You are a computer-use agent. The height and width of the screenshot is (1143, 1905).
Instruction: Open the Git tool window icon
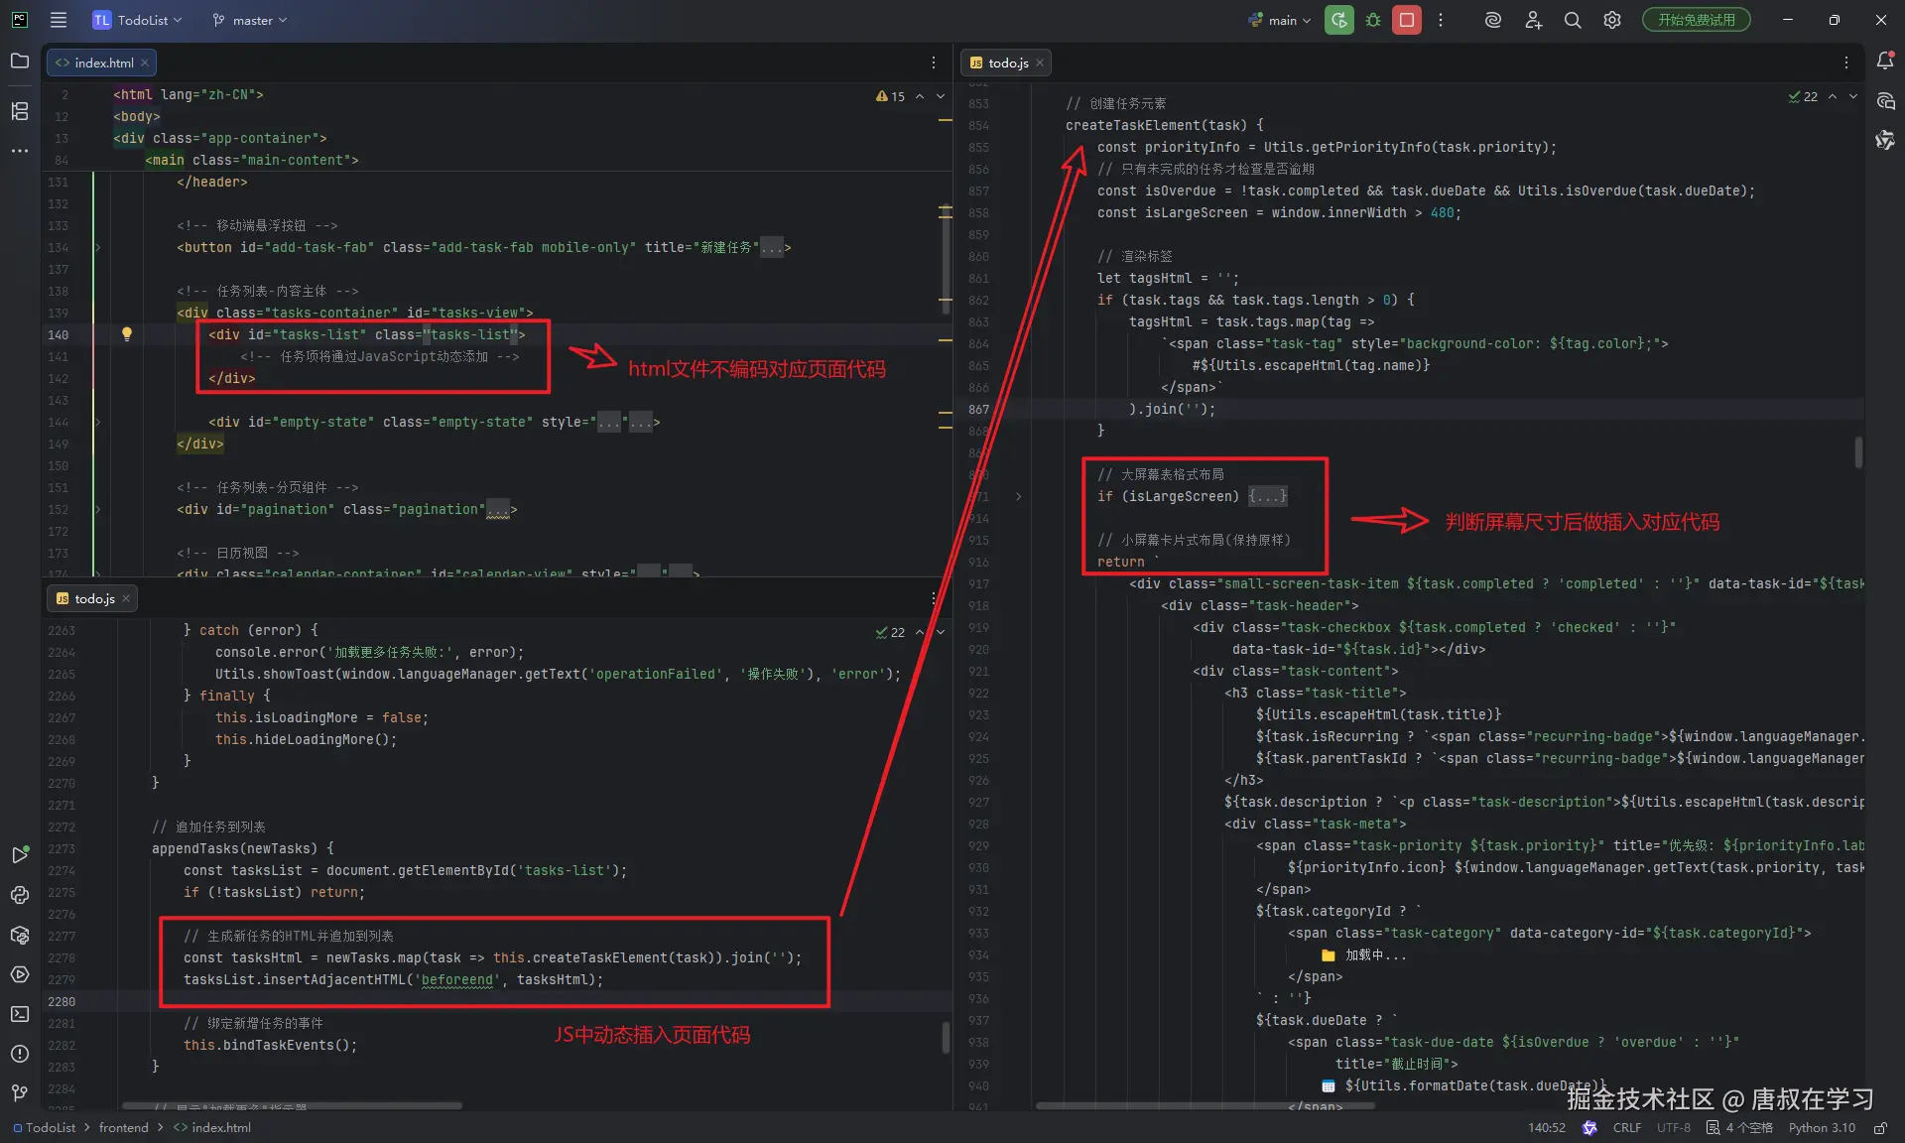pos(20,1092)
